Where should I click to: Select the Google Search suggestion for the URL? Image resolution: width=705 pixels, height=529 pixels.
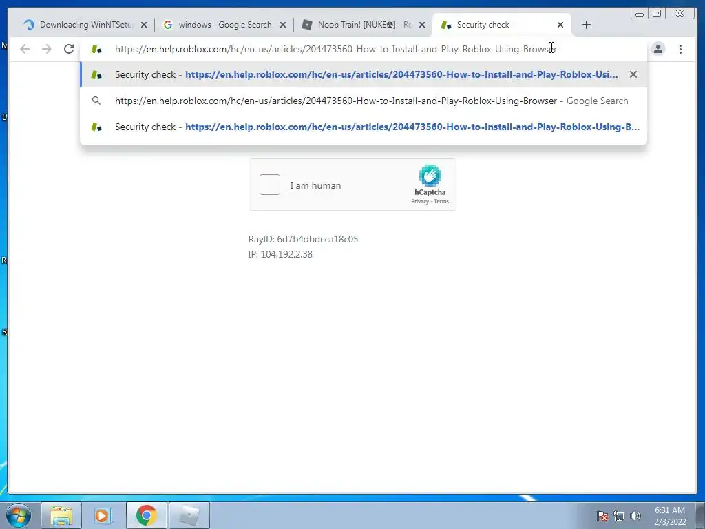click(364, 101)
